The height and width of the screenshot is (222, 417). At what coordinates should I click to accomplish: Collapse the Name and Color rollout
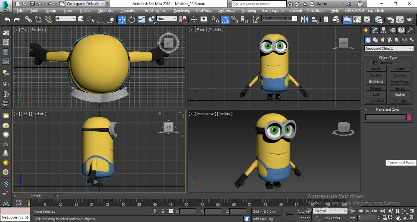click(388, 109)
